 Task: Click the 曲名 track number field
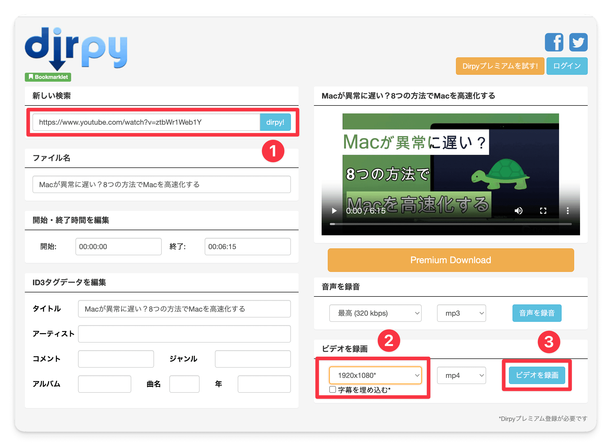coord(184,384)
